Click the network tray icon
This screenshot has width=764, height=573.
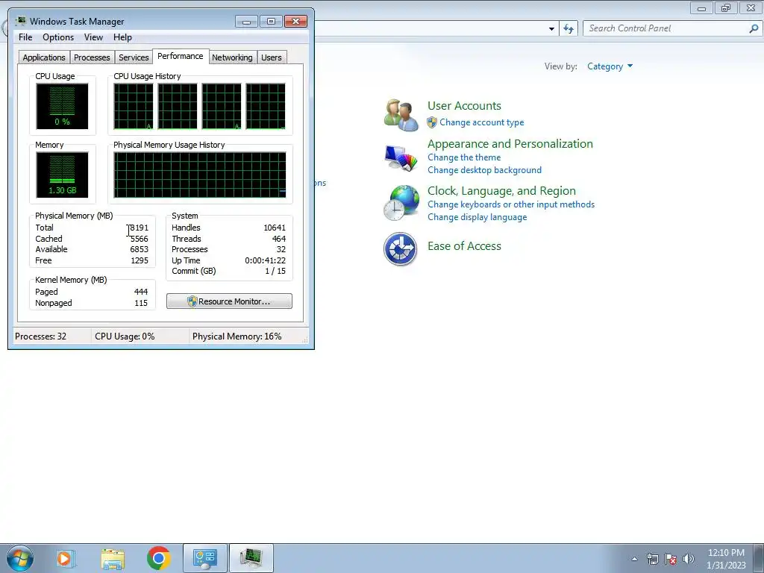pos(652,559)
